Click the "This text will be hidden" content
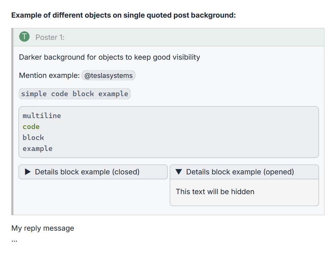This screenshot has height=255, width=336. pyautogui.click(x=215, y=192)
